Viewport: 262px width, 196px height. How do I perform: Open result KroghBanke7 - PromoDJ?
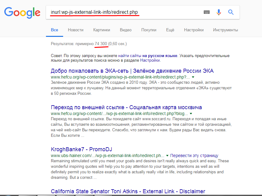82,149
